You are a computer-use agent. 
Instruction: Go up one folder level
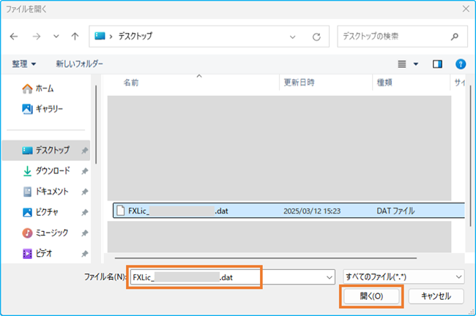75,37
